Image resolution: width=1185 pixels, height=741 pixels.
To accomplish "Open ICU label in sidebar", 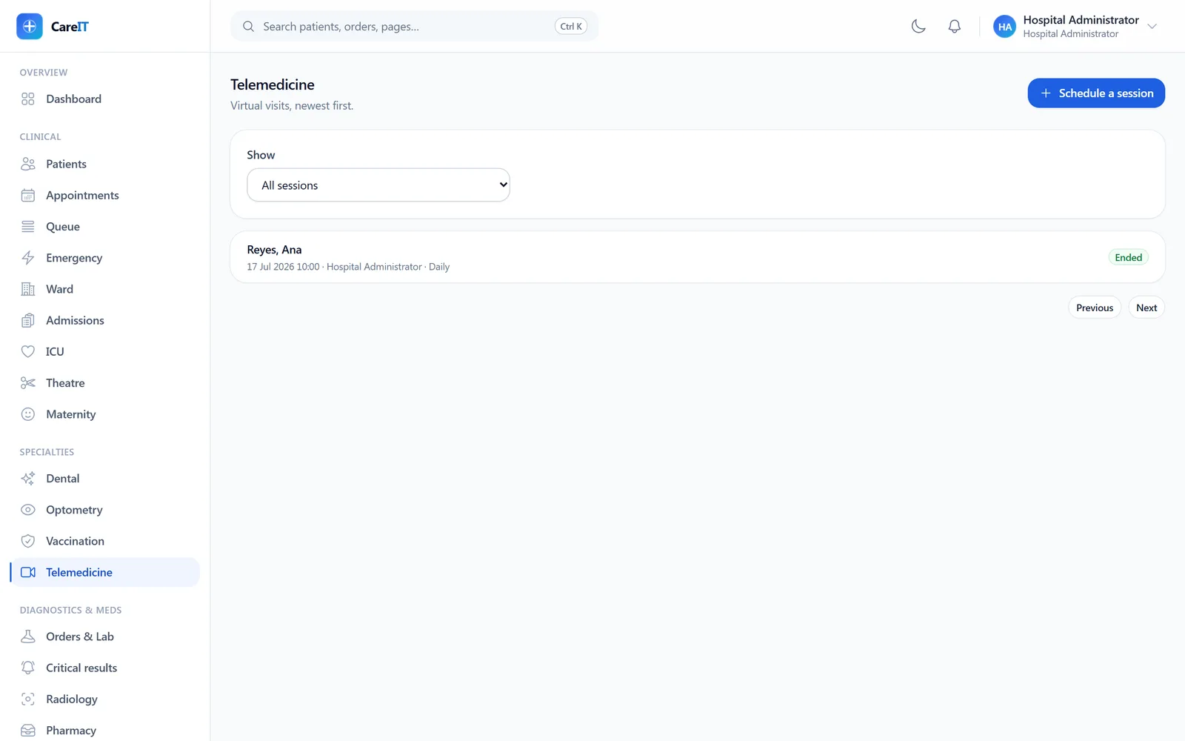I will coord(55,352).
